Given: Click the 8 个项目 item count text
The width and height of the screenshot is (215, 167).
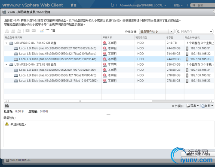Looking at the screenshot, I should pyautogui.click(x=178, y=106).
